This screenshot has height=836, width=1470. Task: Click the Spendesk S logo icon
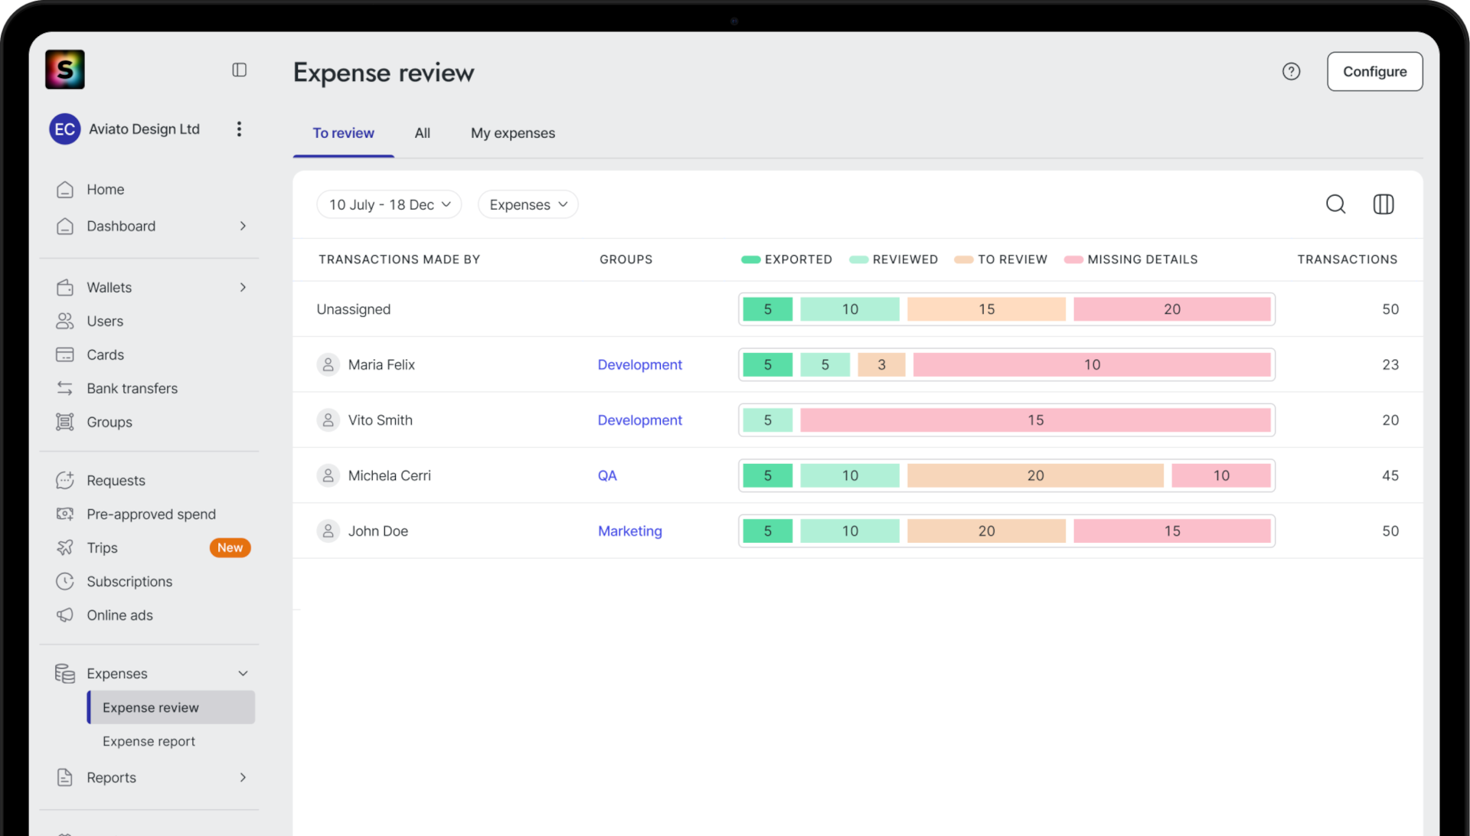pyautogui.click(x=64, y=70)
